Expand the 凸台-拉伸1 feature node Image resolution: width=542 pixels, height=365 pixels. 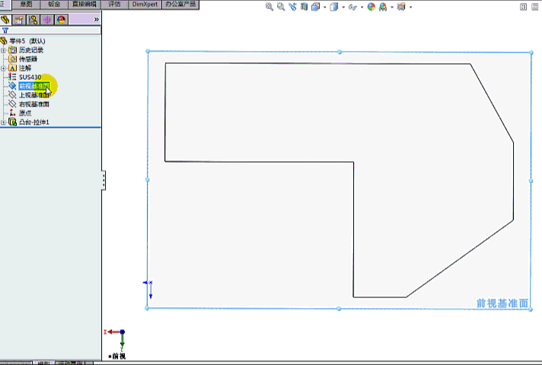pyautogui.click(x=3, y=122)
